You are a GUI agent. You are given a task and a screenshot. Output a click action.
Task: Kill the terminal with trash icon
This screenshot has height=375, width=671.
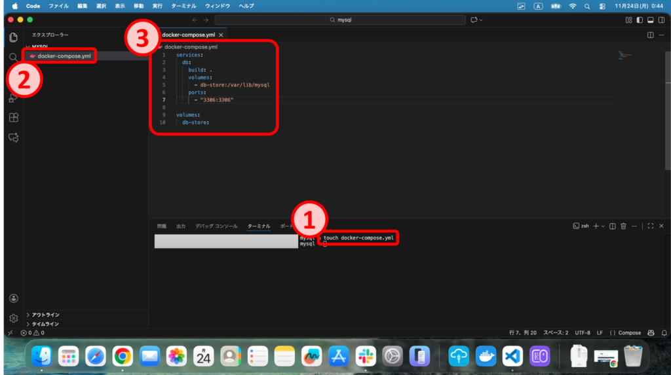point(623,226)
